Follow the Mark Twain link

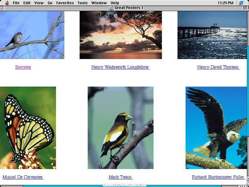click(120, 177)
